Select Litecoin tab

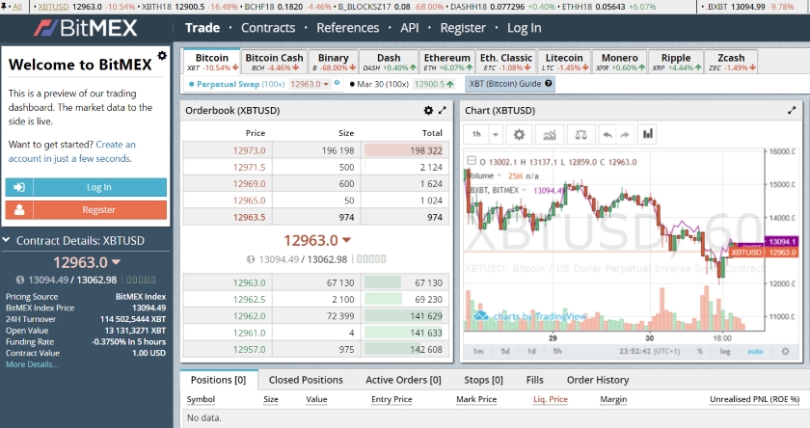[x=564, y=62]
